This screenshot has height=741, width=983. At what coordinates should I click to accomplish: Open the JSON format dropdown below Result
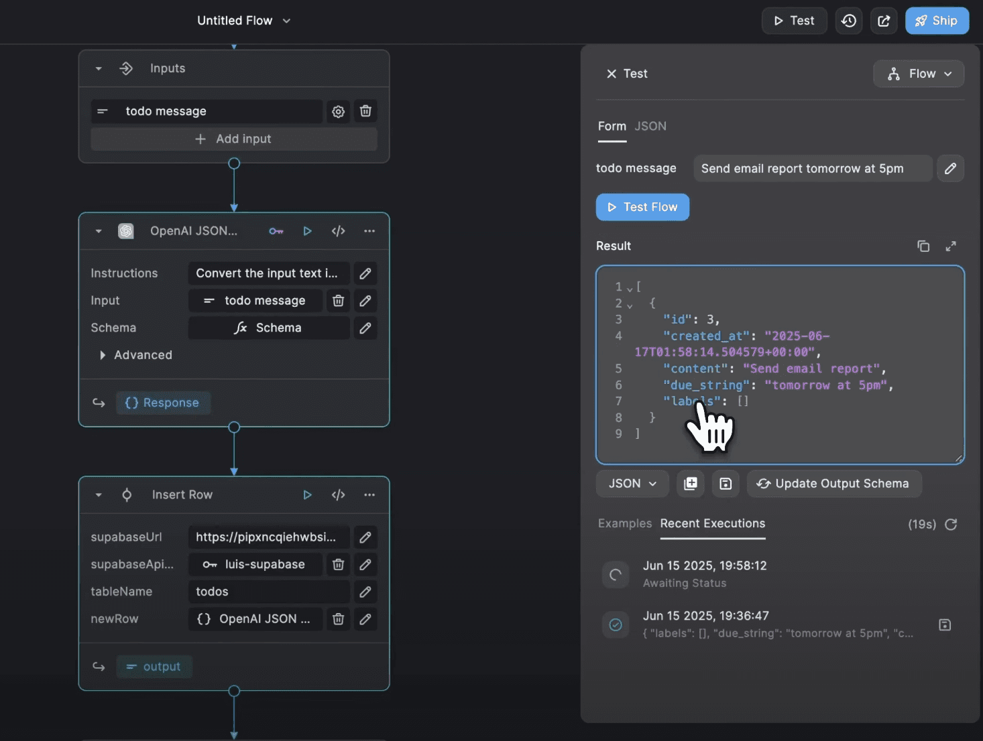[632, 484]
